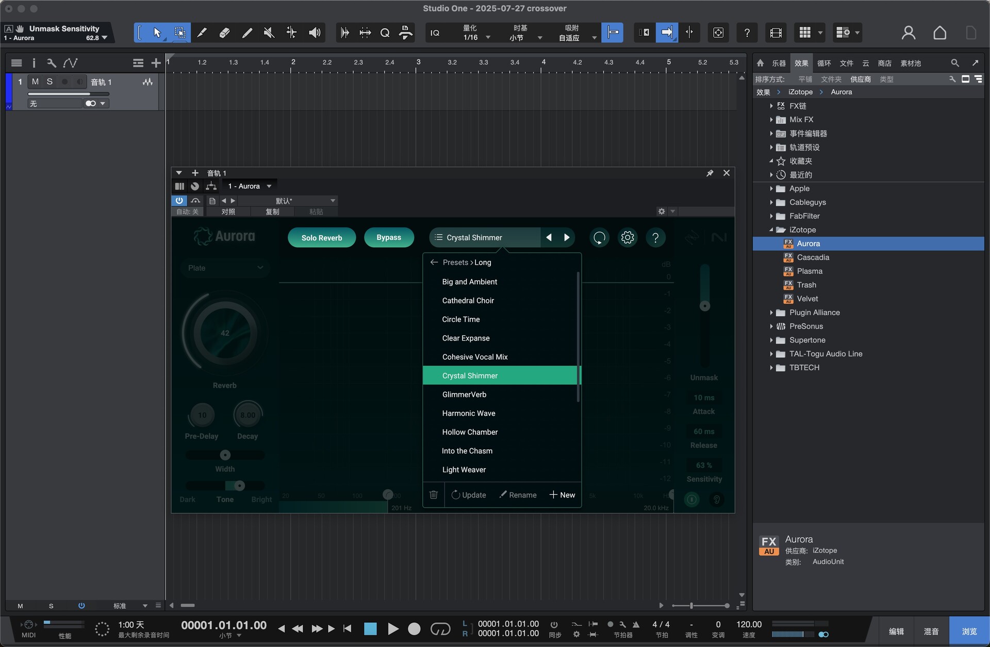Screen dimensions: 990x647
Task: Click the help question mark in toolbar
Action: click(747, 33)
